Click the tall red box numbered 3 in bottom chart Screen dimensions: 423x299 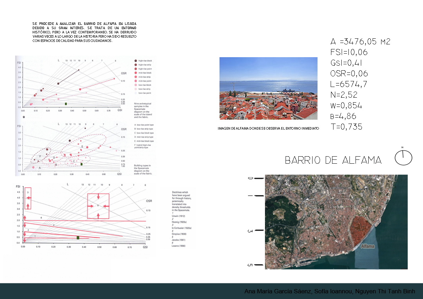(x=28, y=198)
